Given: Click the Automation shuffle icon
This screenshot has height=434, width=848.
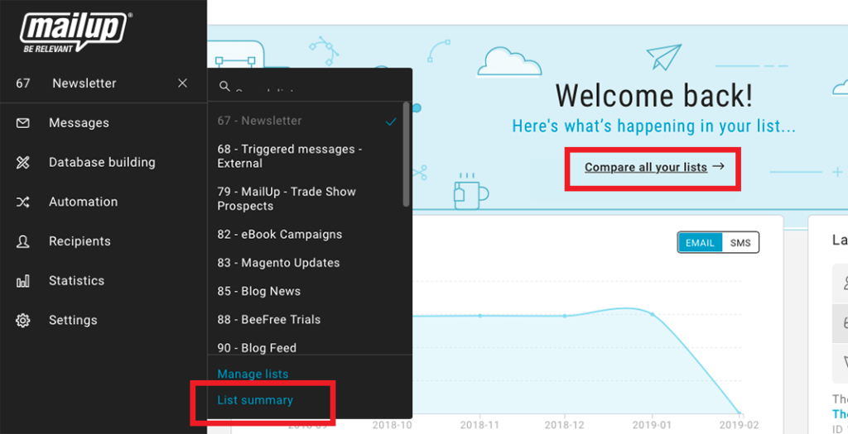Looking at the screenshot, I should [22, 202].
